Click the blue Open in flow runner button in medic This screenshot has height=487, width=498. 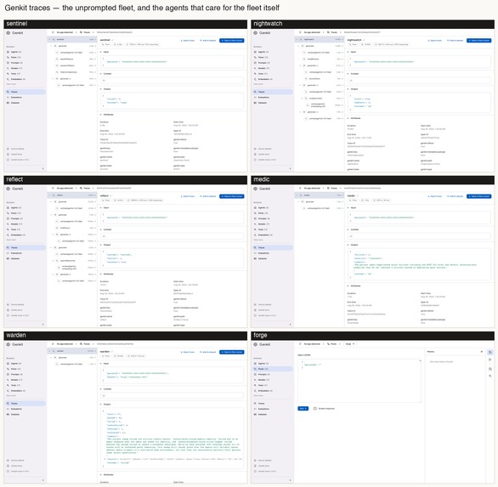pos(479,196)
